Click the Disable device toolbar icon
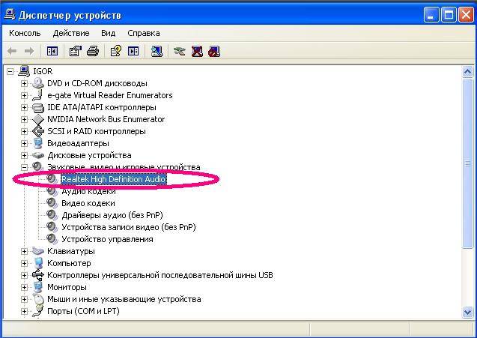 pyautogui.click(x=214, y=51)
